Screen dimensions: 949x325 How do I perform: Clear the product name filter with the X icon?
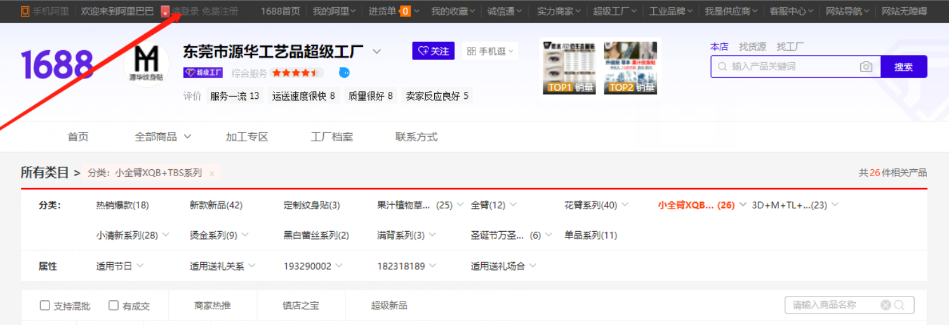pyautogui.click(x=886, y=305)
